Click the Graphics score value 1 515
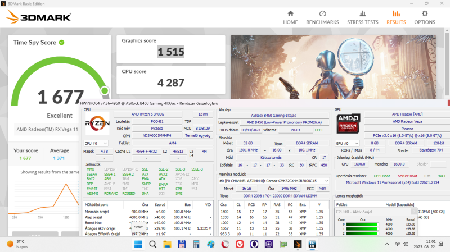 click(x=171, y=52)
